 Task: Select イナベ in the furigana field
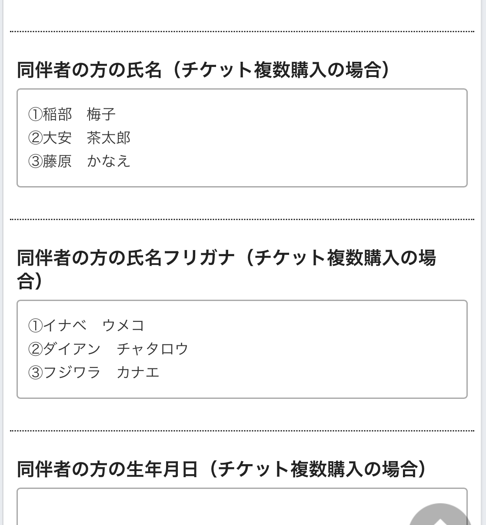[65, 325]
